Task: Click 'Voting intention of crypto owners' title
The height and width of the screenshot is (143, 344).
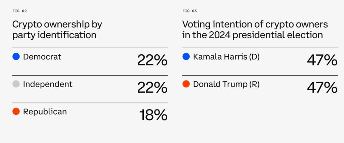Action: click(255, 24)
